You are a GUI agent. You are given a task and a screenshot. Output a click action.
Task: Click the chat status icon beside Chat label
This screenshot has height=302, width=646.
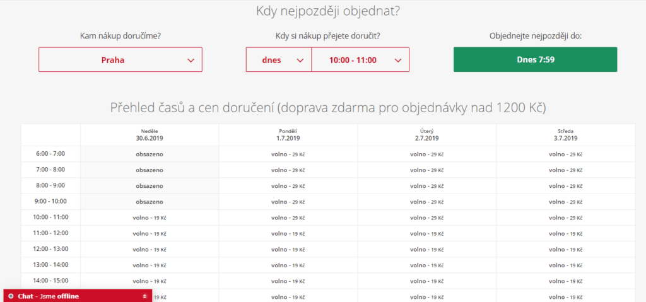(11, 296)
